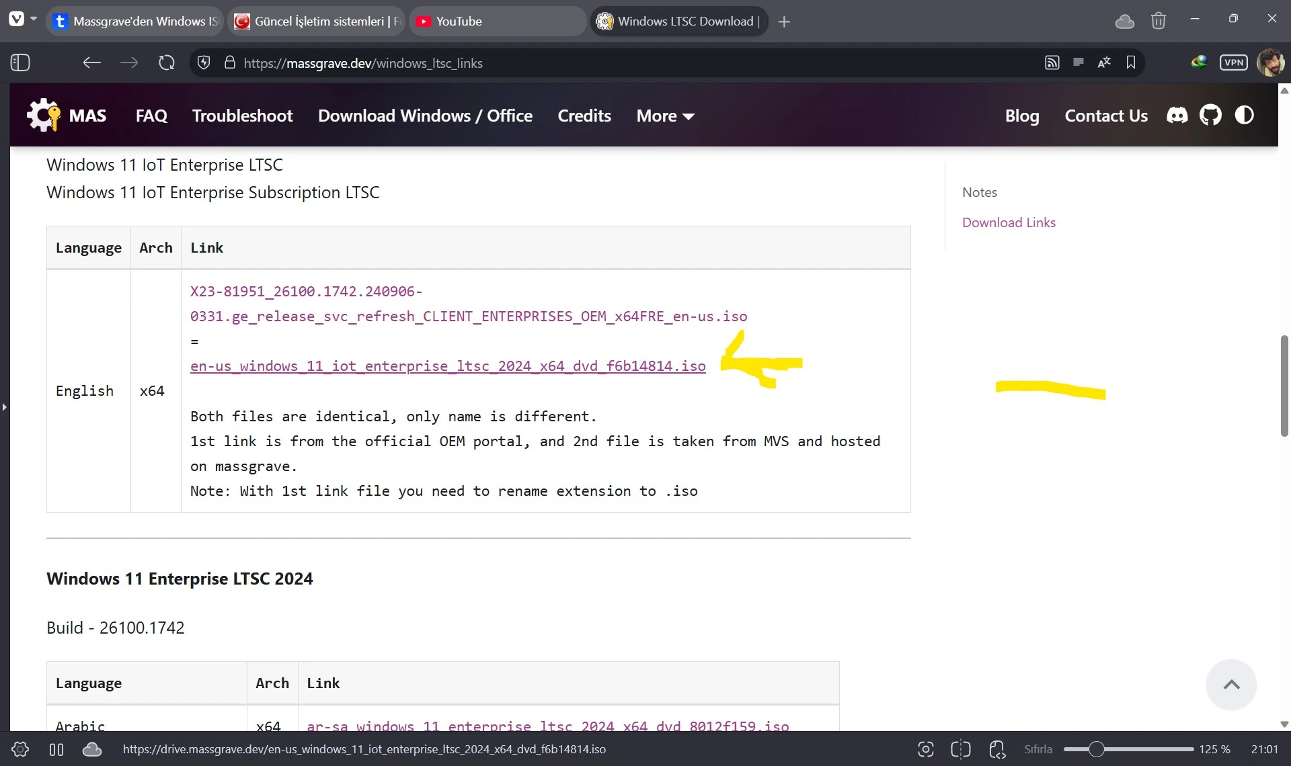Image resolution: width=1291 pixels, height=766 pixels.
Task: Open the Credits page
Action: pos(584,116)
